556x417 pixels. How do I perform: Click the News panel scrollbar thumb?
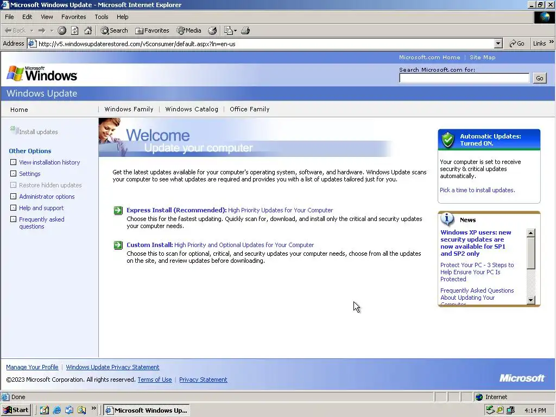[531, 253]
